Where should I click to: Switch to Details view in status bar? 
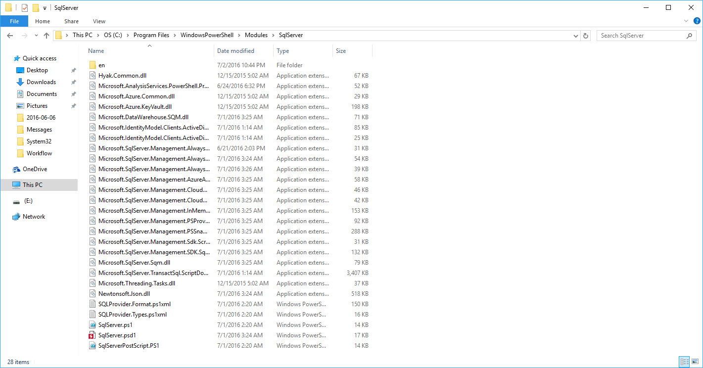[685, 362]
